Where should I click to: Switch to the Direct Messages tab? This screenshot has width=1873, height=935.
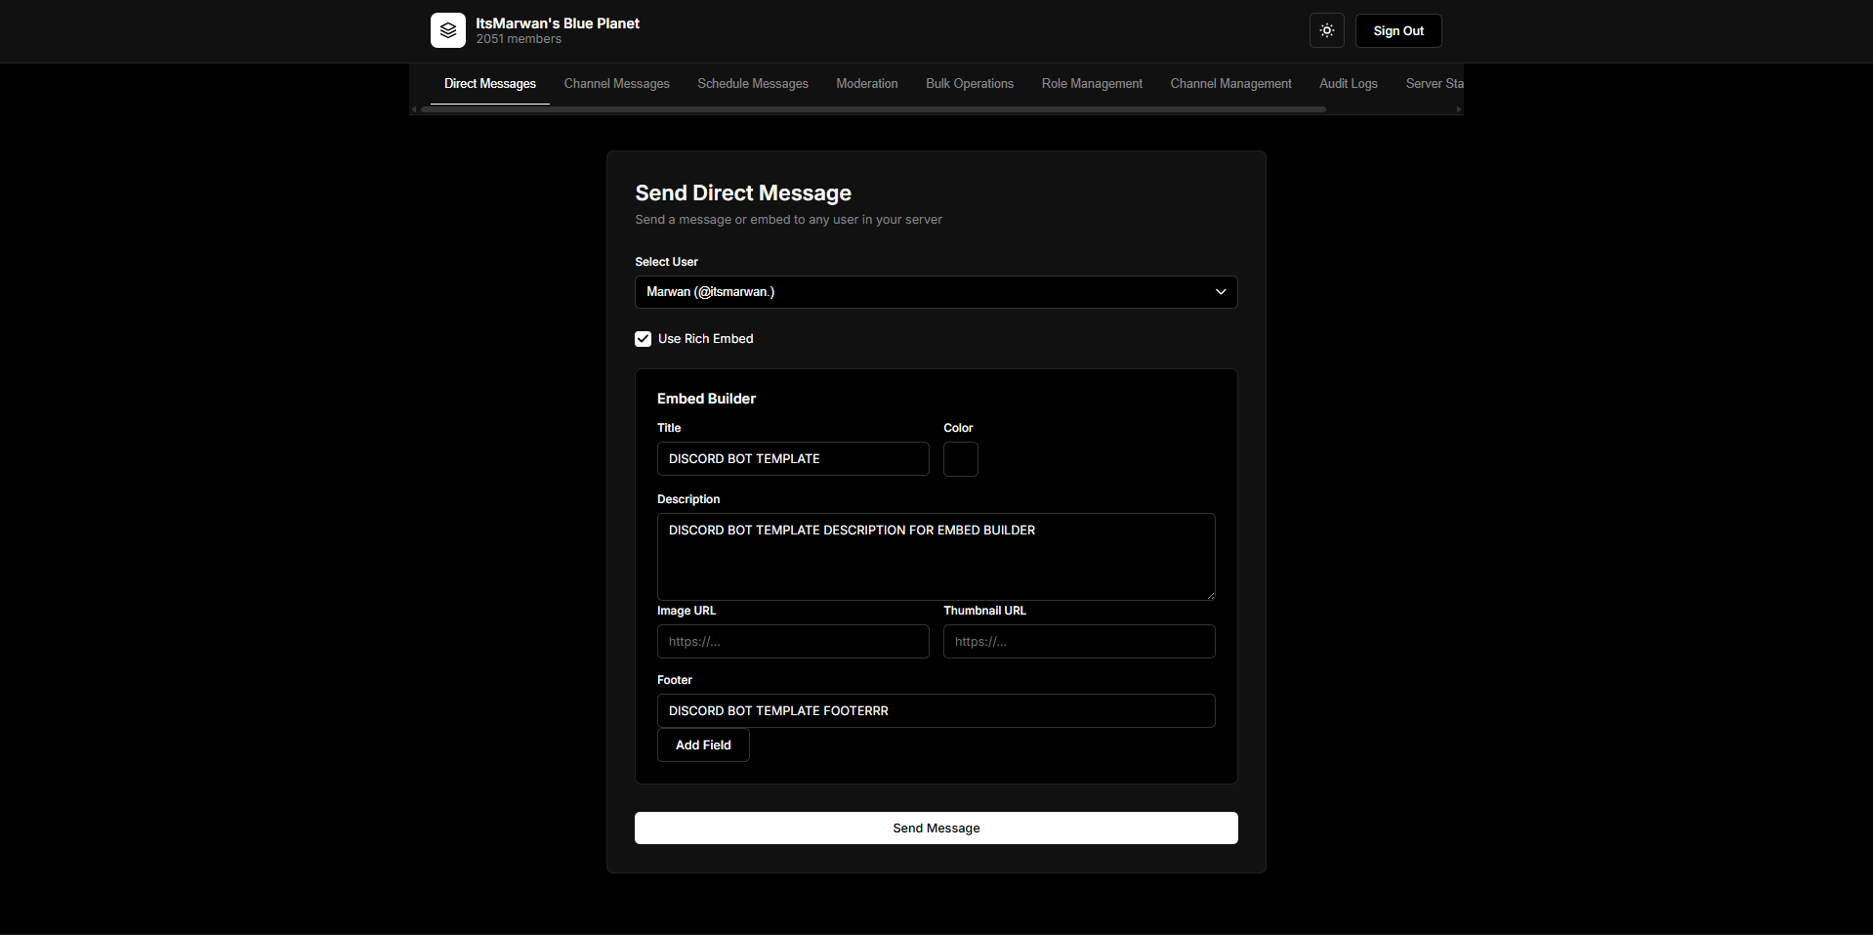pos(490,84)
